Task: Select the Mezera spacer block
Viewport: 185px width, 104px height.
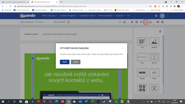Action: tap(154, 57)
